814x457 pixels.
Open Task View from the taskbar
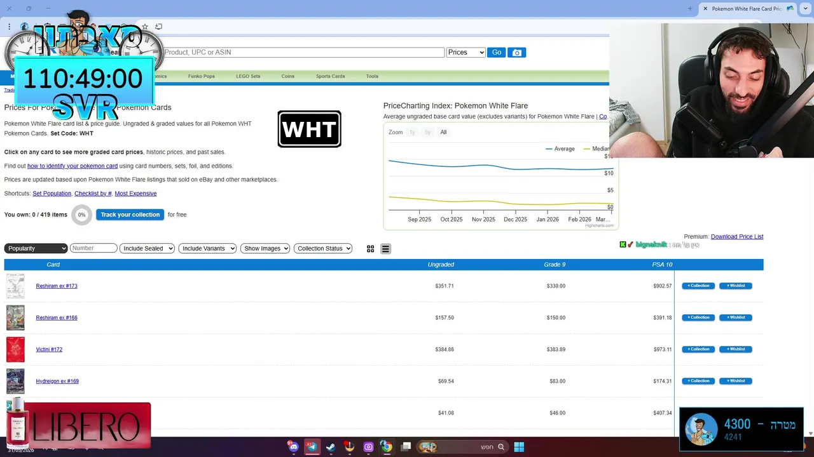coord(406,447)
